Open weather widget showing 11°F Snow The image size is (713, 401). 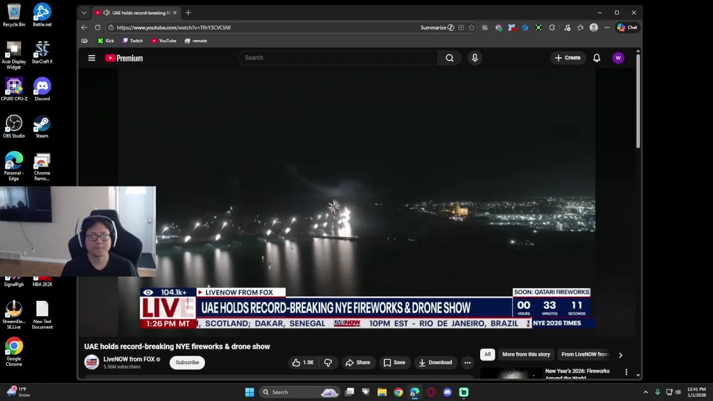pos(18,392)
